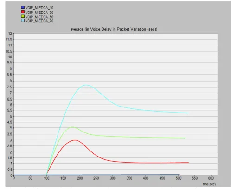Click the blue VOIP_M-EDCA_10 legend swatch
231x189 pixels.
(x=23, y=7)
